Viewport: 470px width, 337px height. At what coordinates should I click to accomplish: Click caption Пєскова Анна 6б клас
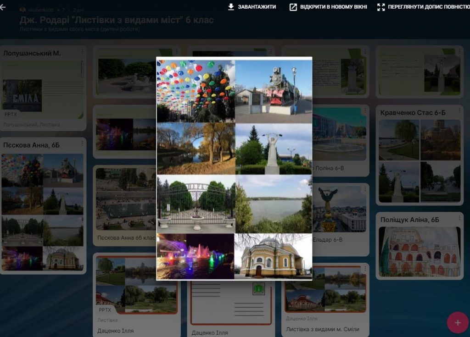pos(126,238)
